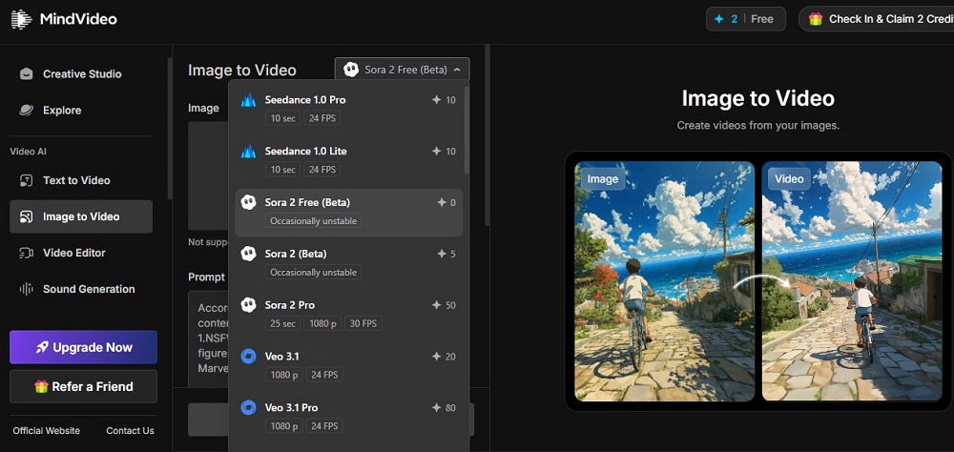Open the Official Website link
The image size is (954, 452).
pyautogui.click(x=46, y=431)
